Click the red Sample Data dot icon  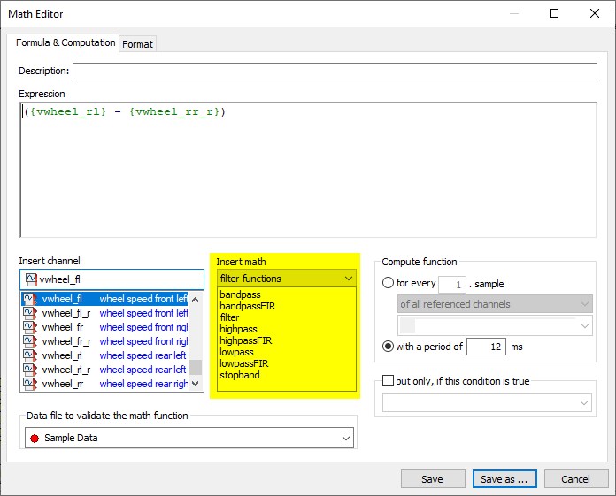(x=35, y=439)
